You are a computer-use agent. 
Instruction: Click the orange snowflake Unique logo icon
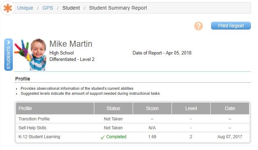click(x=8, y=8)
